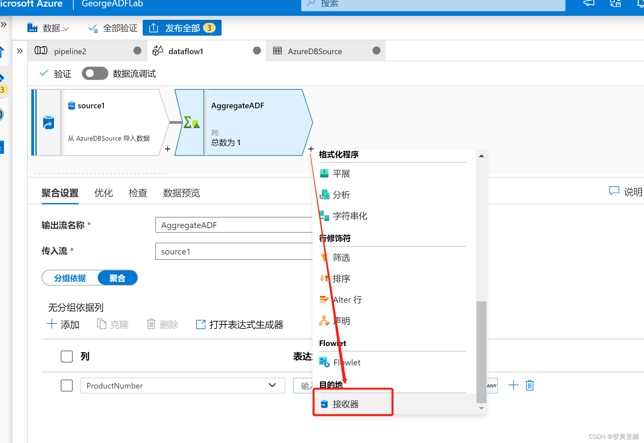Switch to the AzureDBSource tab
This screenshot has width=644, height=443.
tap(314, 51)
